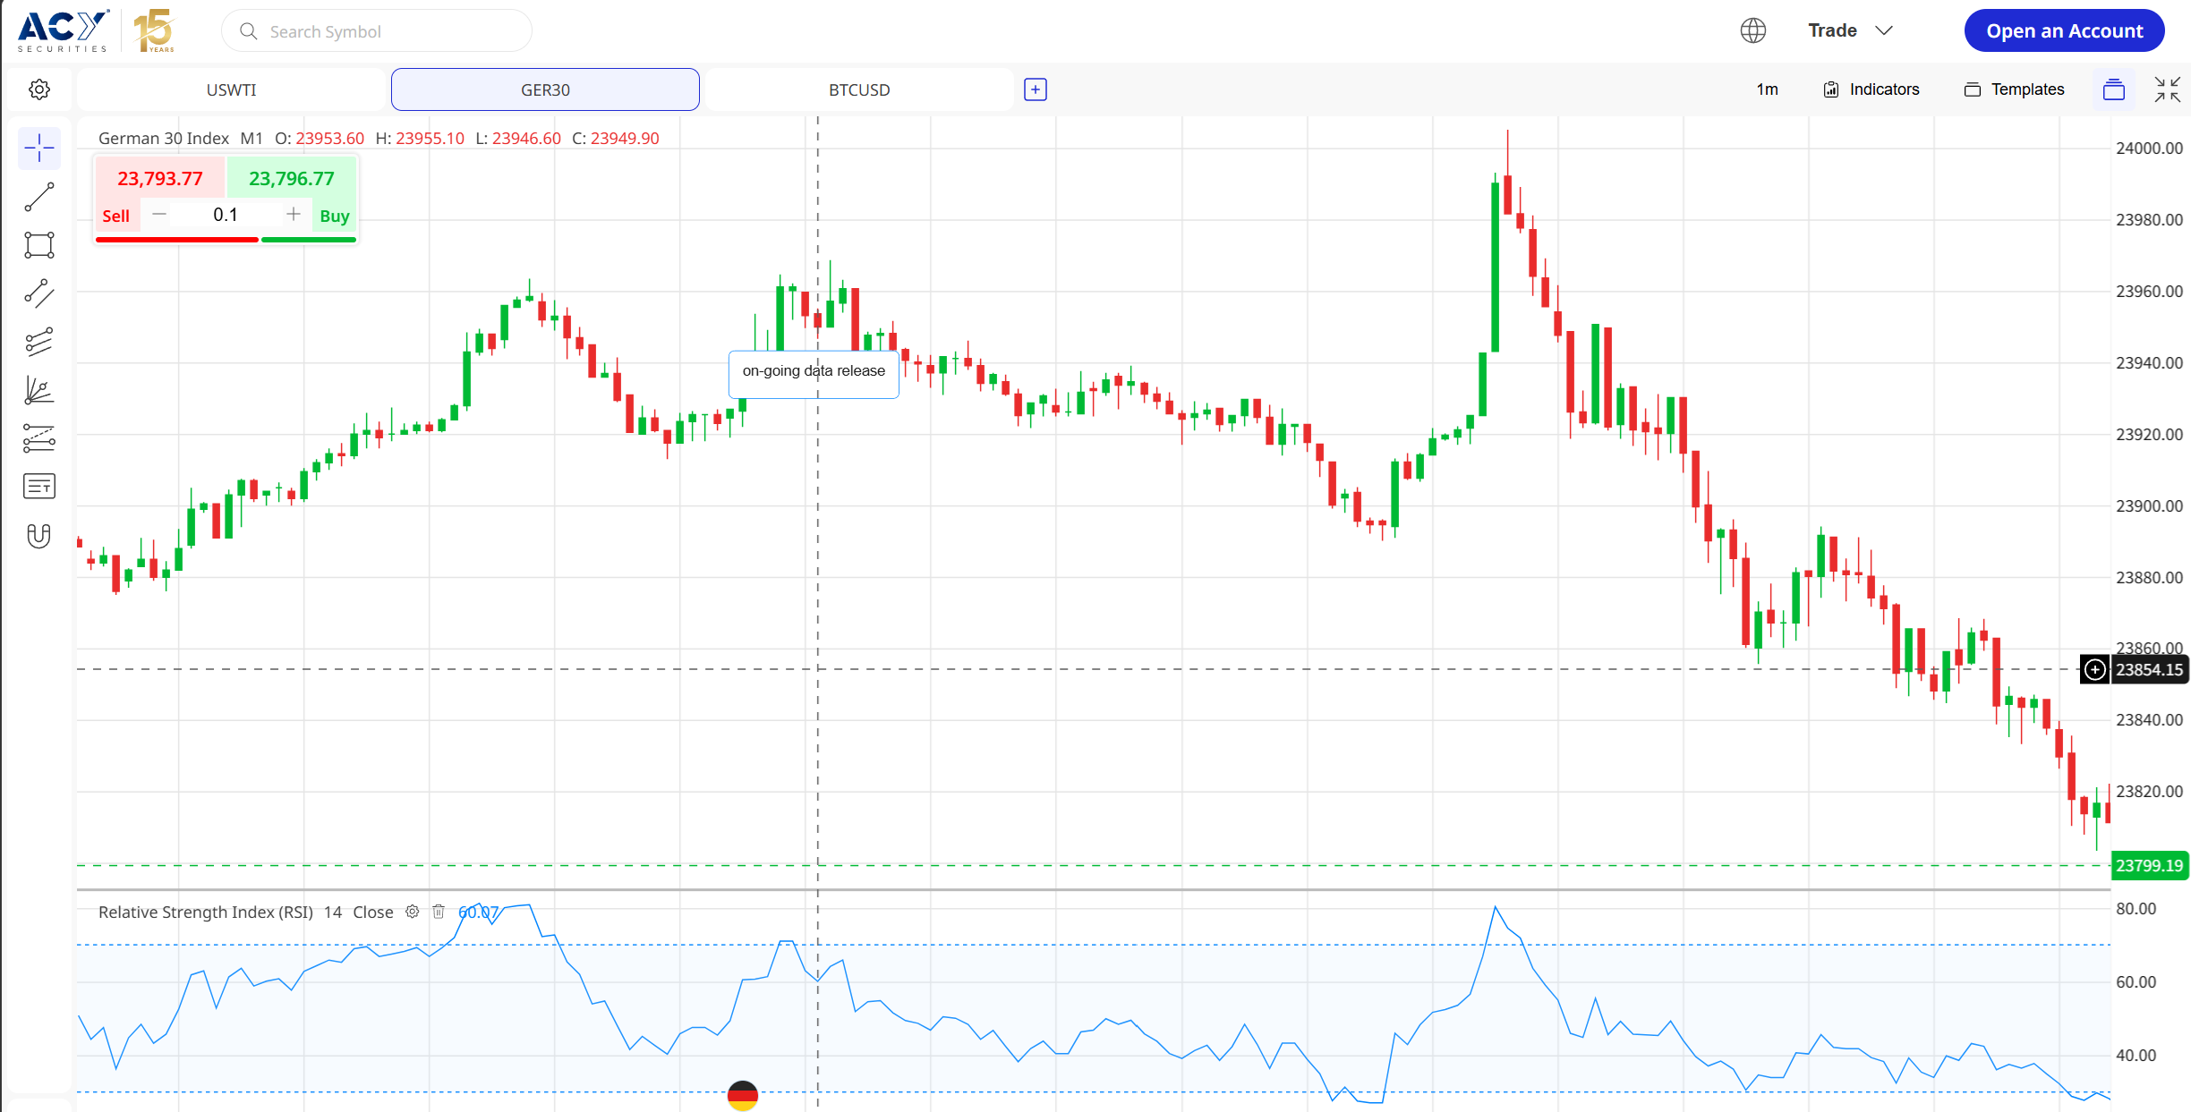Image resolution: width=2191 pixels, height=1112 pixels.
Task: Expand the Trade dropdown menu
Action: (1850, 30)
